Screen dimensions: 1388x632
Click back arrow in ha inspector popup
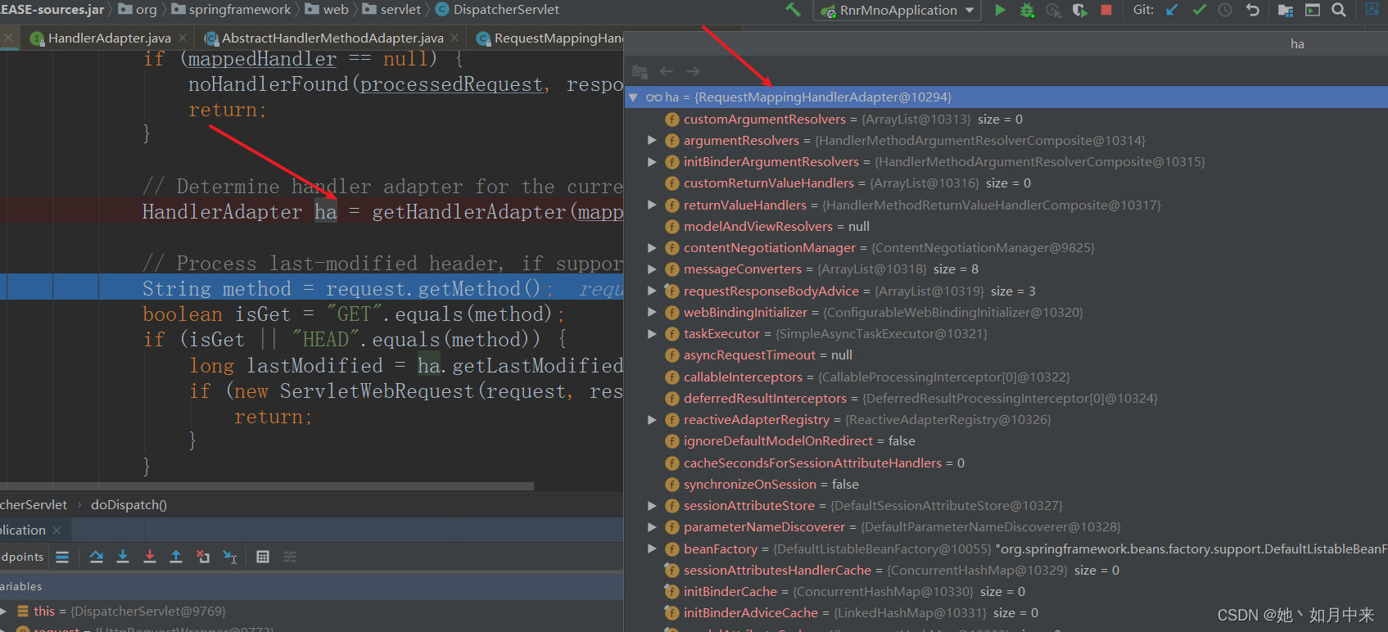point(667,71)
